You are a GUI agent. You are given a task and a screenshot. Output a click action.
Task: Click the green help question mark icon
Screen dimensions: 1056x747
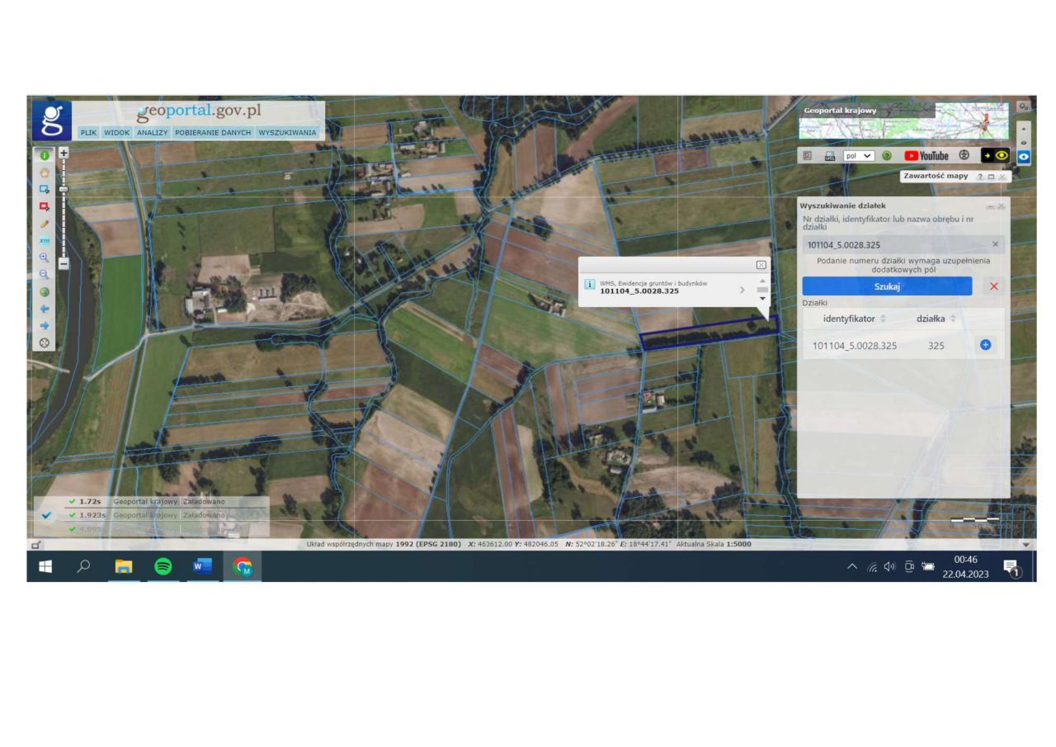click(x=887, y=155)
